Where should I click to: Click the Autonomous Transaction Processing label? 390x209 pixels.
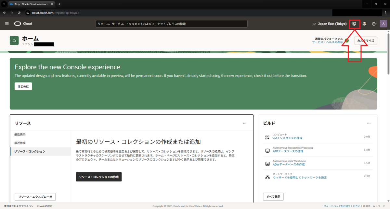(293, 148)
